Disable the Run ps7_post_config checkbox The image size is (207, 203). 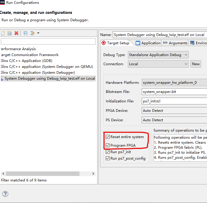[x=108, y=158]
